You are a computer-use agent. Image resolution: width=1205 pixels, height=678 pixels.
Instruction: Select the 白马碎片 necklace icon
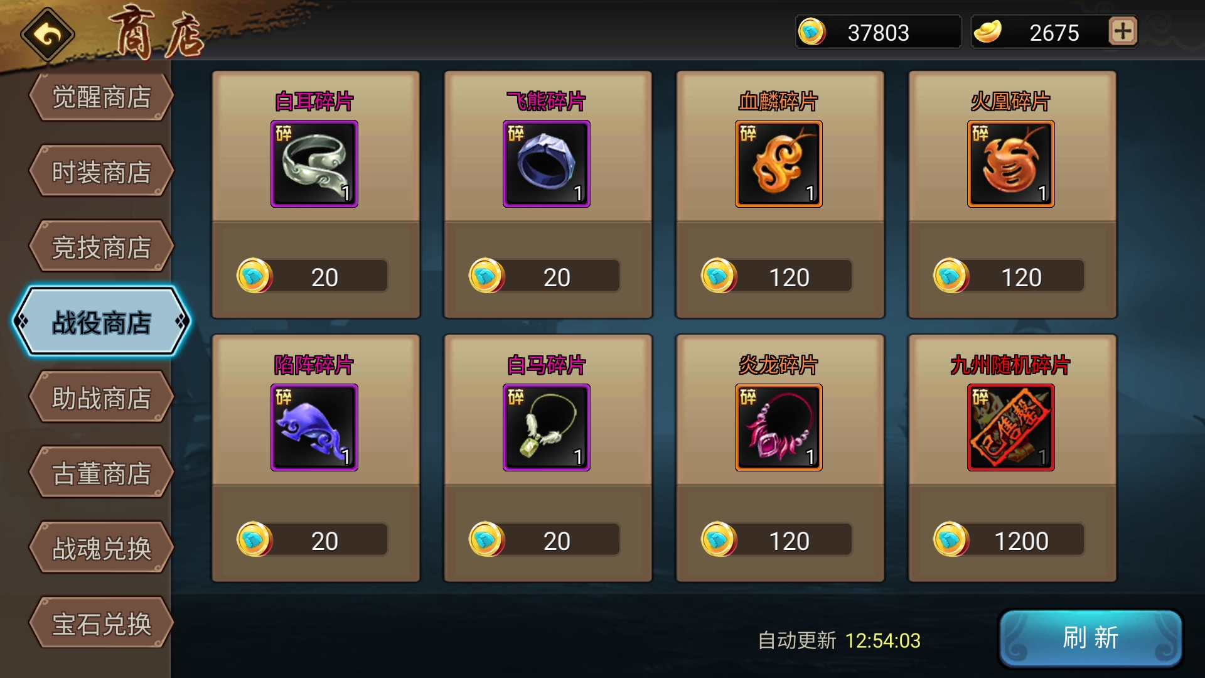tap(547, 428)
